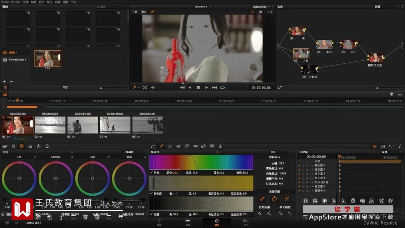The height and width of the screenshot is (228, 405).
Task: Toggle the 色相 (Hue) qualifier checkbox
Action: (x=151, y=173)
